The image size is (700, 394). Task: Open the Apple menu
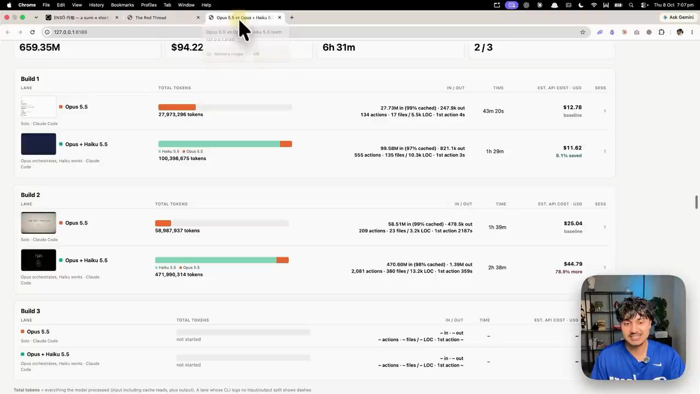coord(9,5)
